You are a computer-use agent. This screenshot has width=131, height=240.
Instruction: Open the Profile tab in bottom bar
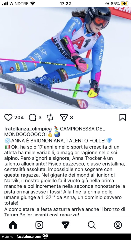[118, 225]
